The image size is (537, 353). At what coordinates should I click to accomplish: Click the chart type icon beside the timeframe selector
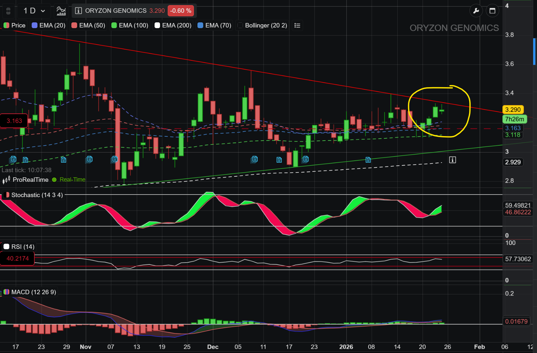click(61, 10)
